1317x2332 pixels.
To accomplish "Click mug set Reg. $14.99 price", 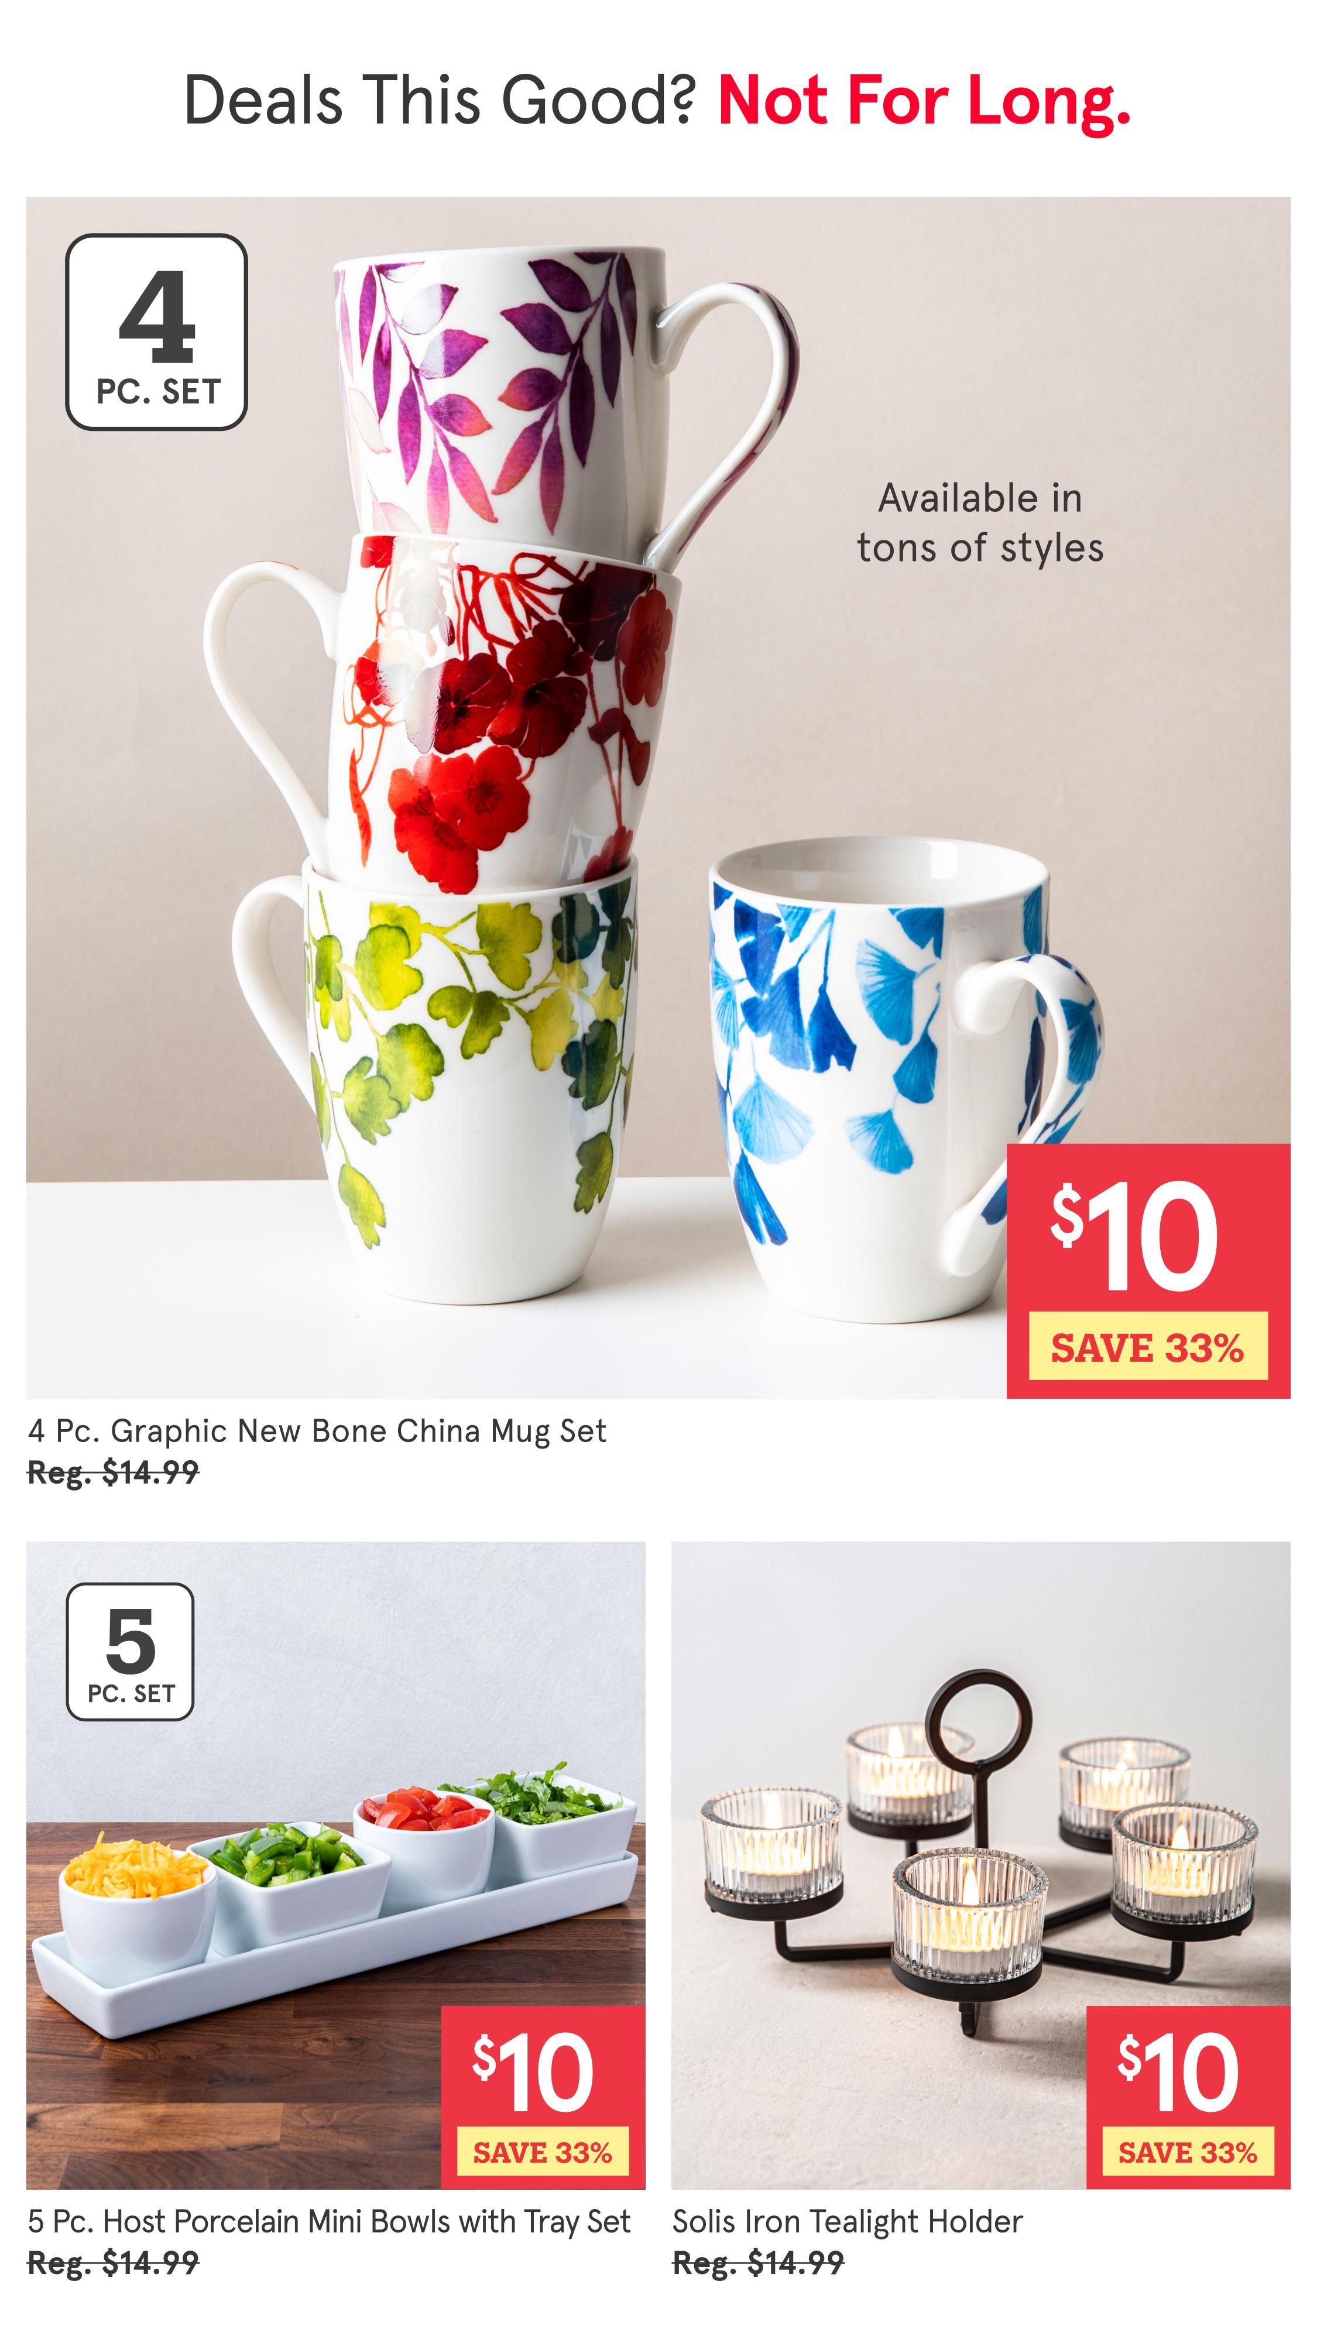I will [x=113, y=1473].
